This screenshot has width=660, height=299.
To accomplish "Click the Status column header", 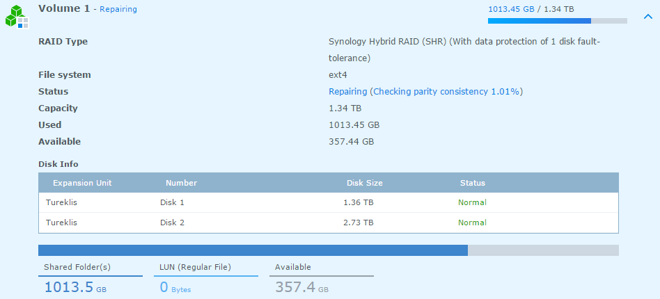I will pyautogui.click(x=472, y=183).
